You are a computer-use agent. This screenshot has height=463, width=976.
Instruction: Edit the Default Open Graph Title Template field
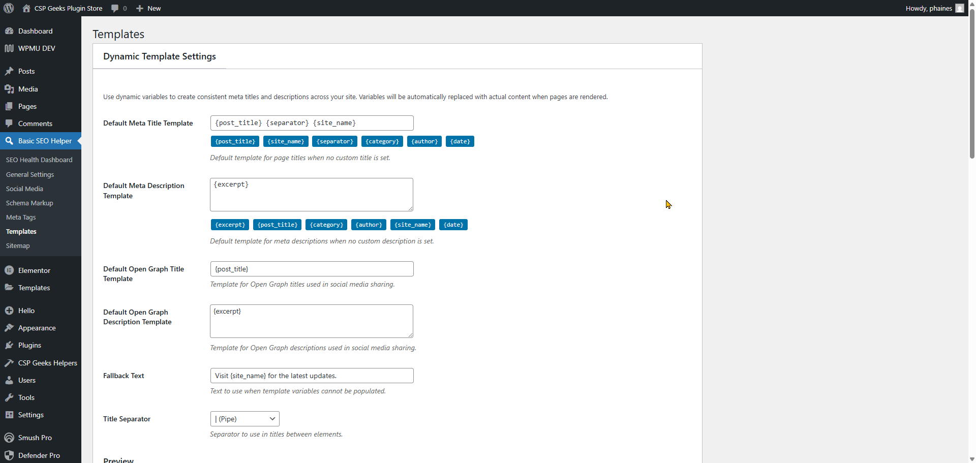[x=311, y=268]
